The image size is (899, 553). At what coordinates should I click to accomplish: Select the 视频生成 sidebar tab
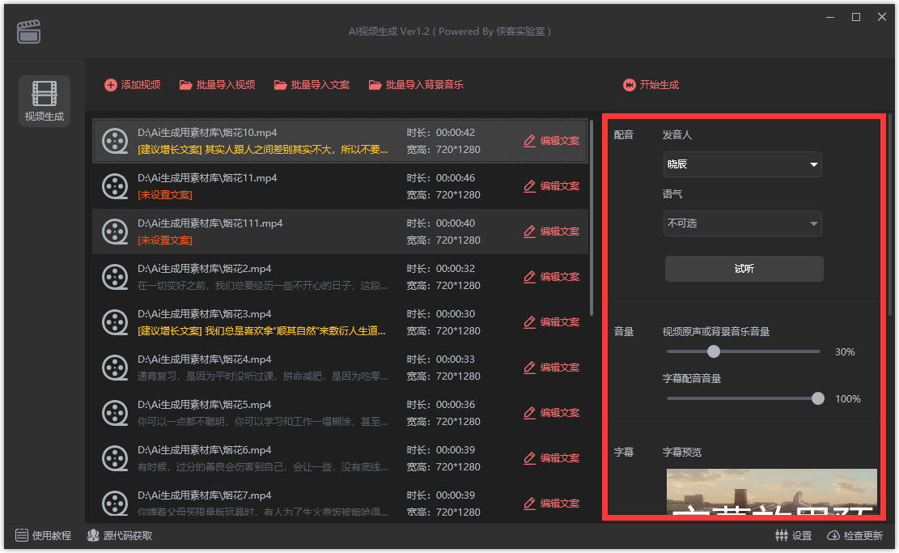coord(44,100)
